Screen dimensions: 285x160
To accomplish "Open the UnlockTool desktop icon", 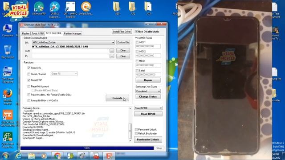I will pos(86,8).
